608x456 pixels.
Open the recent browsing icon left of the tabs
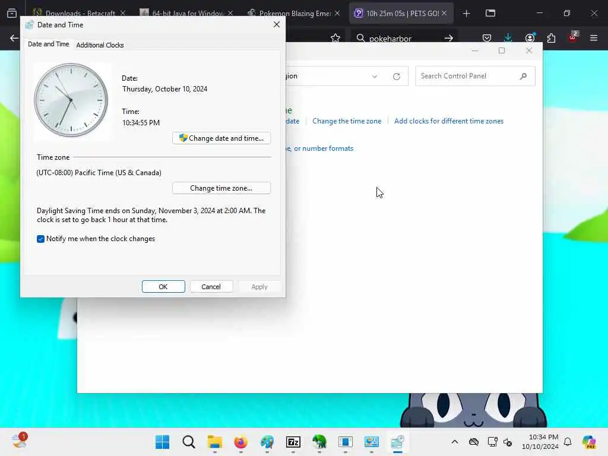[12, 13]
